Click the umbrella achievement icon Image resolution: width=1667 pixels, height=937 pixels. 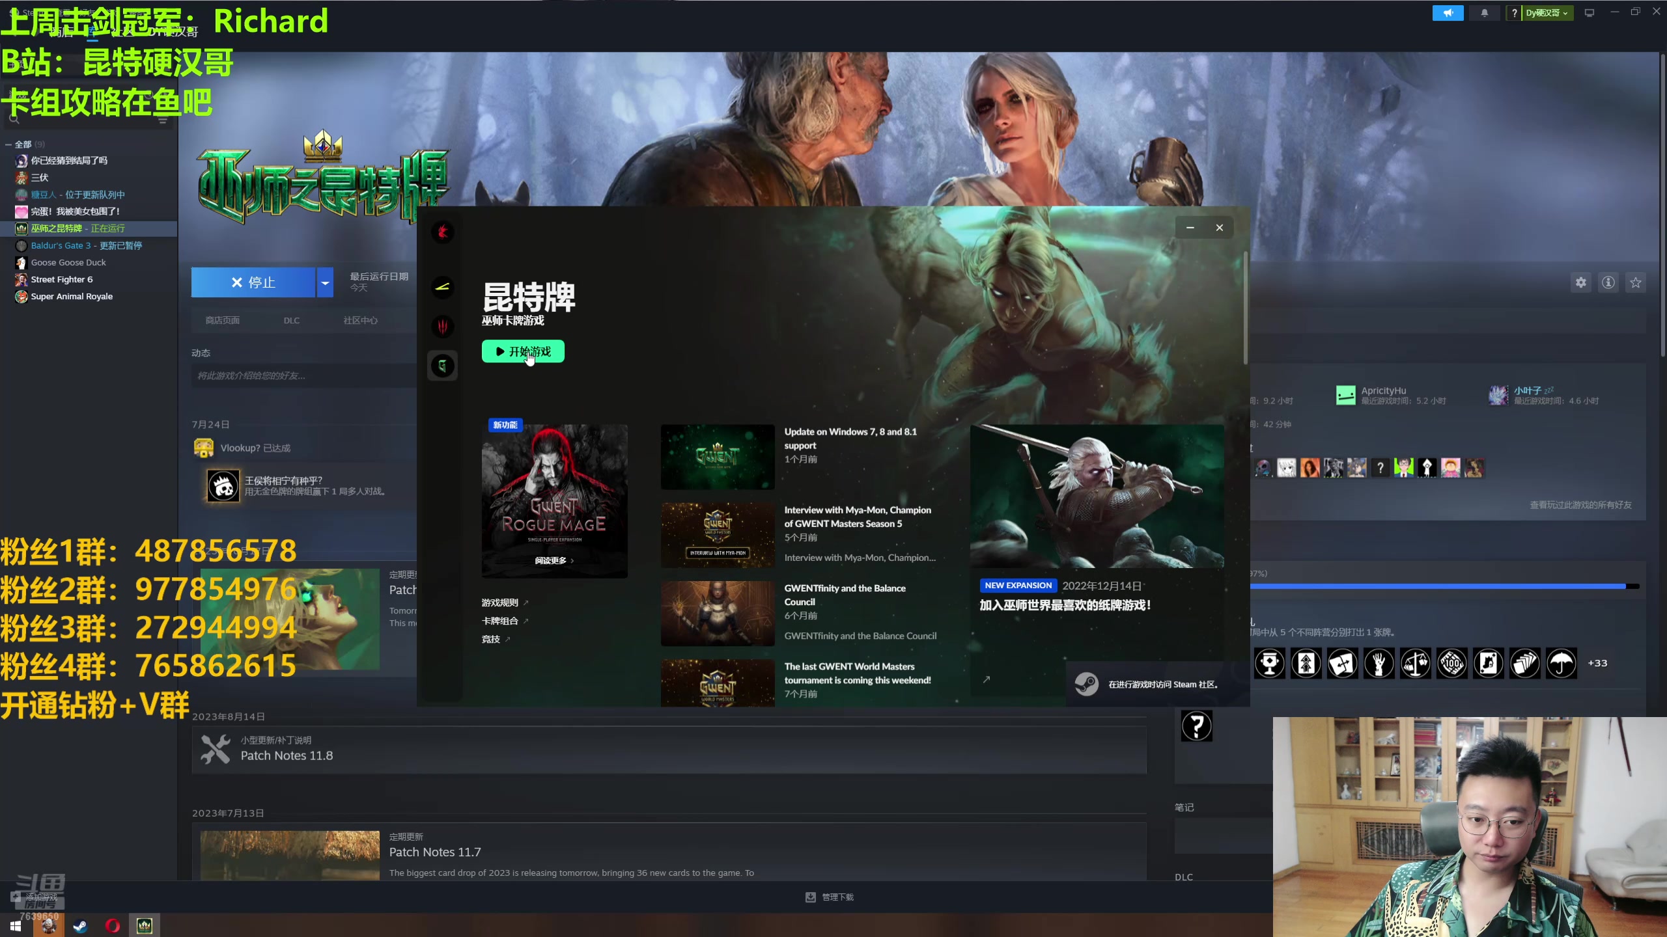[x=1561, y=663]
